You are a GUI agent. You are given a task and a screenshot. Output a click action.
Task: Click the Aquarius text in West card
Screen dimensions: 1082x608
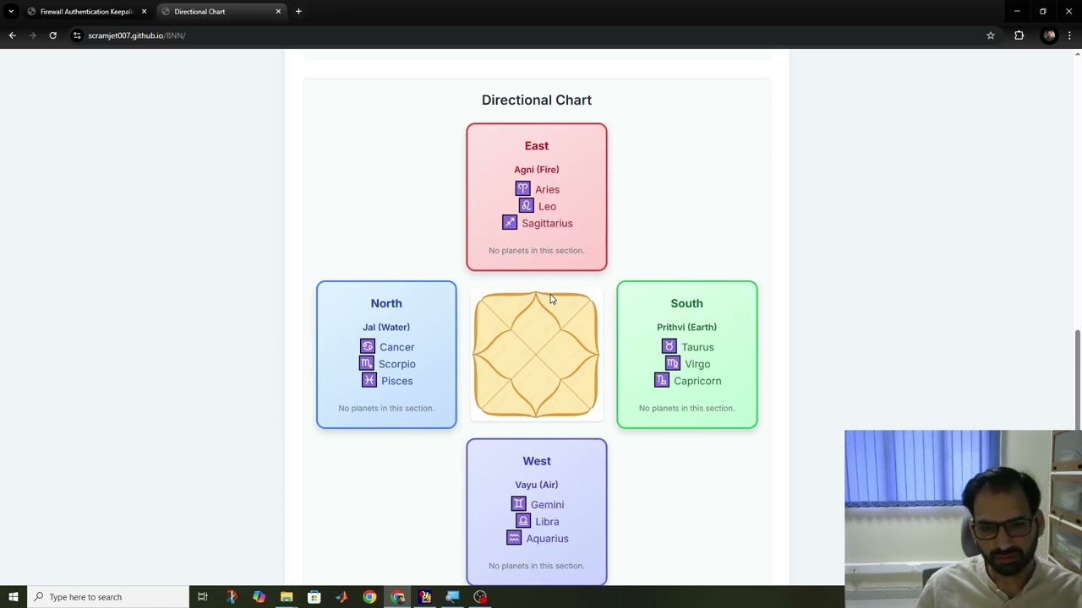click(547, 538)
